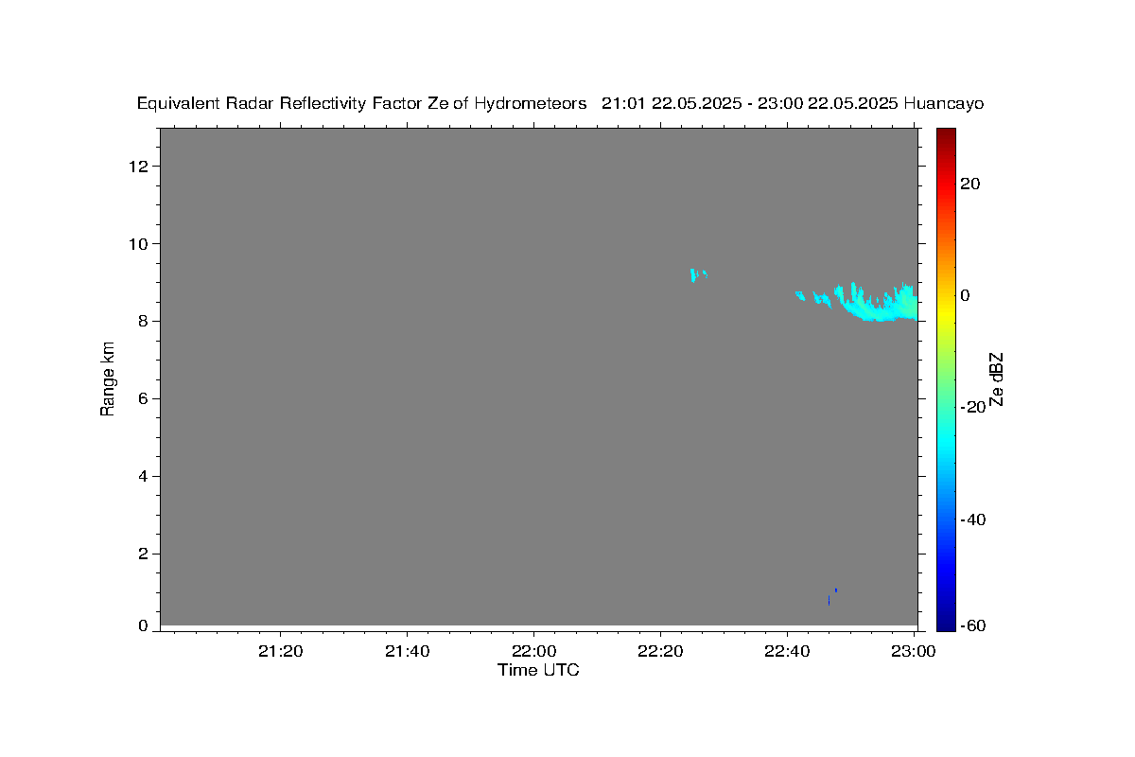Click the dark red top of the colorbar

tap(946, 137)
